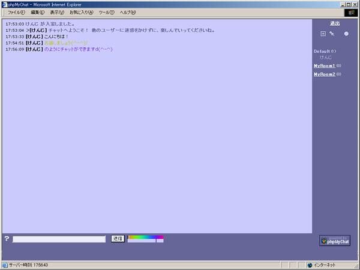Maximize the Internet Explorer window
Image resolution: width=360 pixels, height=270 pixels.
tap(349, 5)
